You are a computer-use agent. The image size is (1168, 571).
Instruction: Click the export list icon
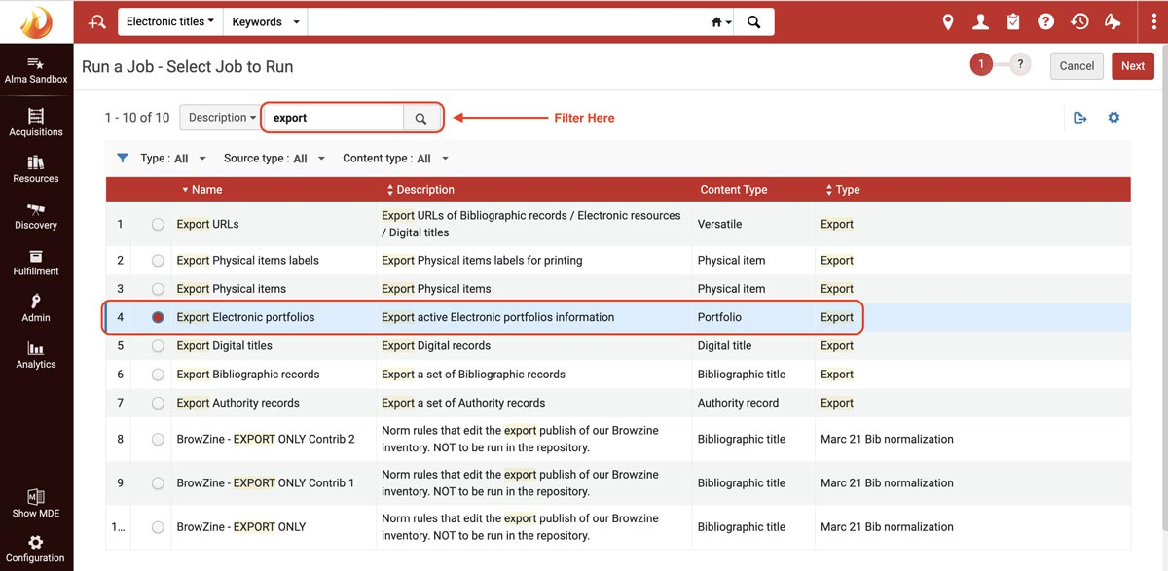(x=1079, y=118)
